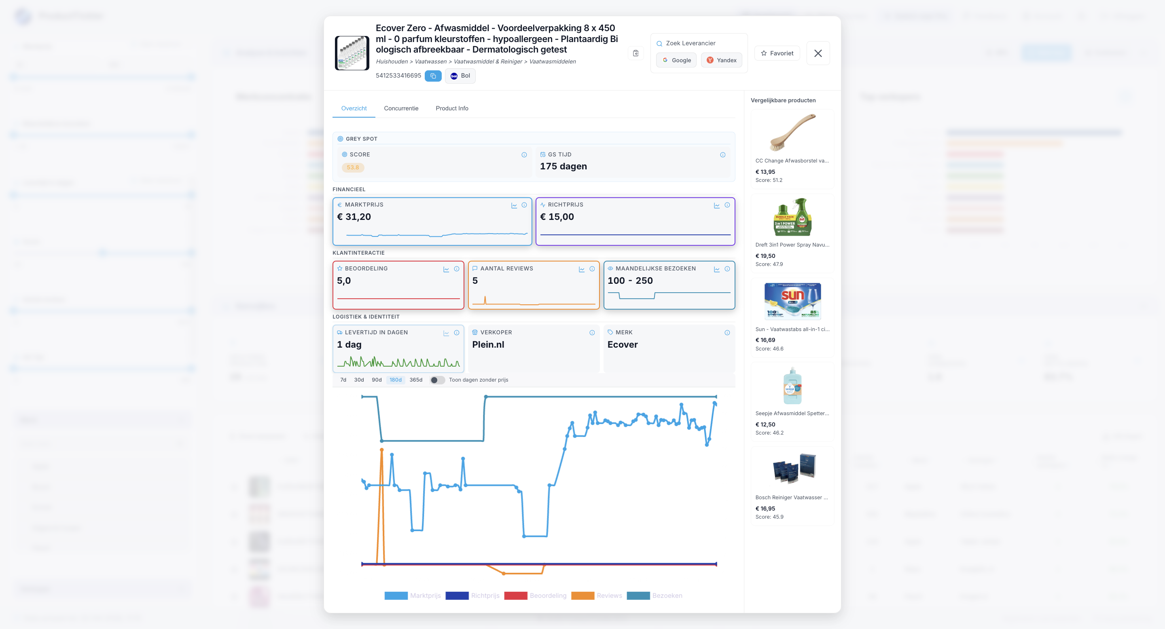The width and height of the screenshot is (1165, 629).
Task: Click the Beoordeling info icon
Action: click(x=457, y=269)
